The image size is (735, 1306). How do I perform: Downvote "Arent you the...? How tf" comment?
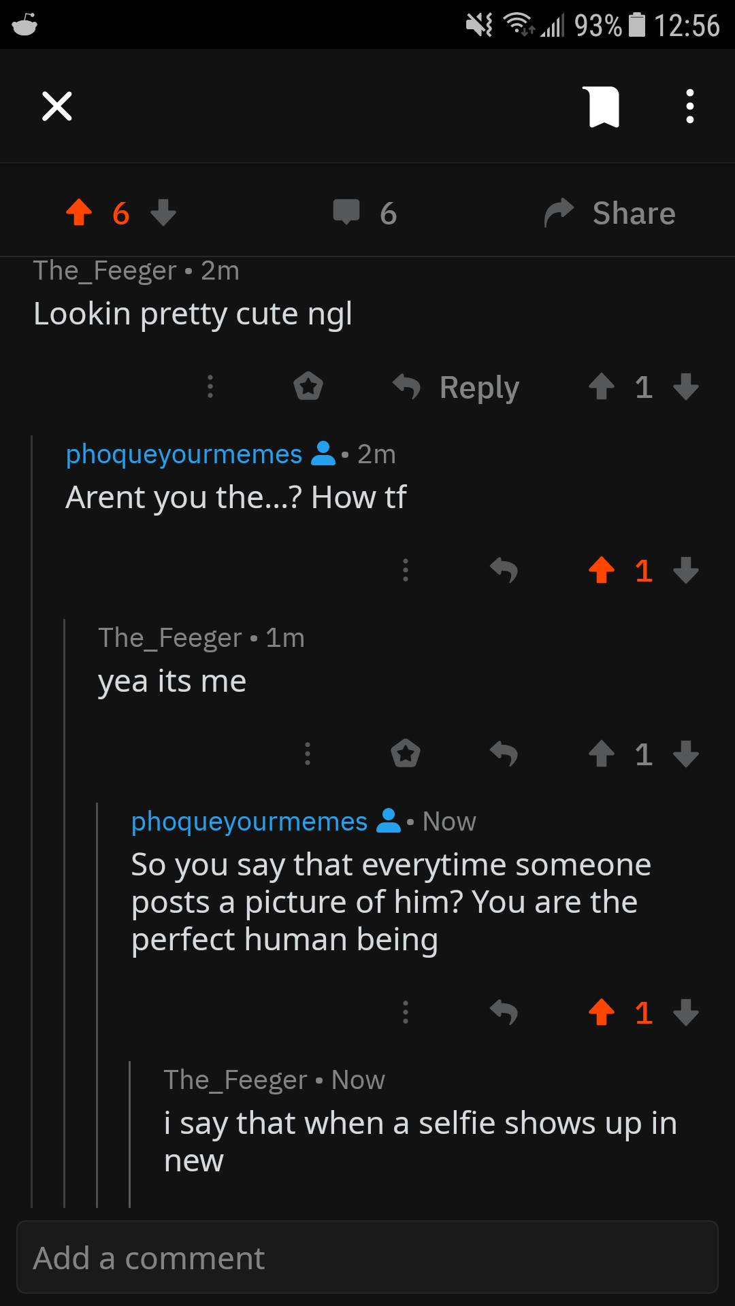686,570
